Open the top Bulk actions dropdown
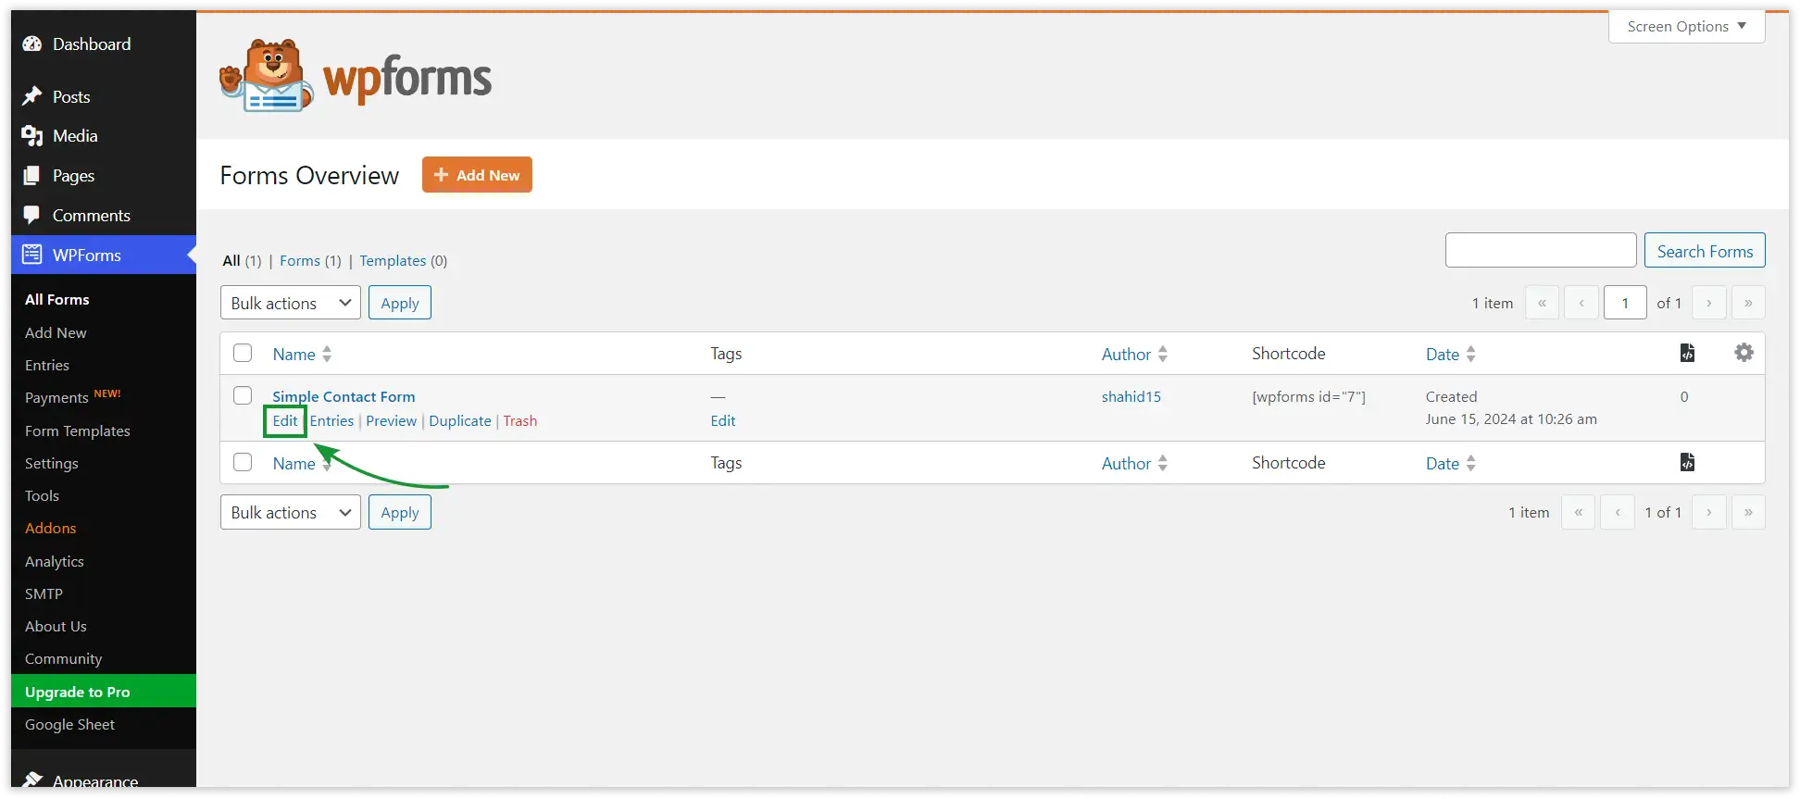The image size is (1800, 799). 291,303
